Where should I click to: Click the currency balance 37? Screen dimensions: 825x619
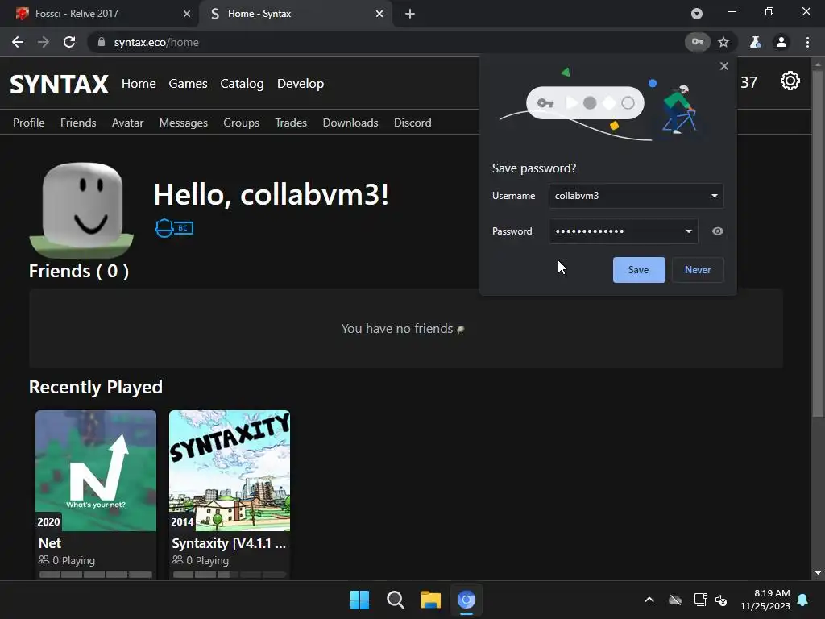(748, 82)
